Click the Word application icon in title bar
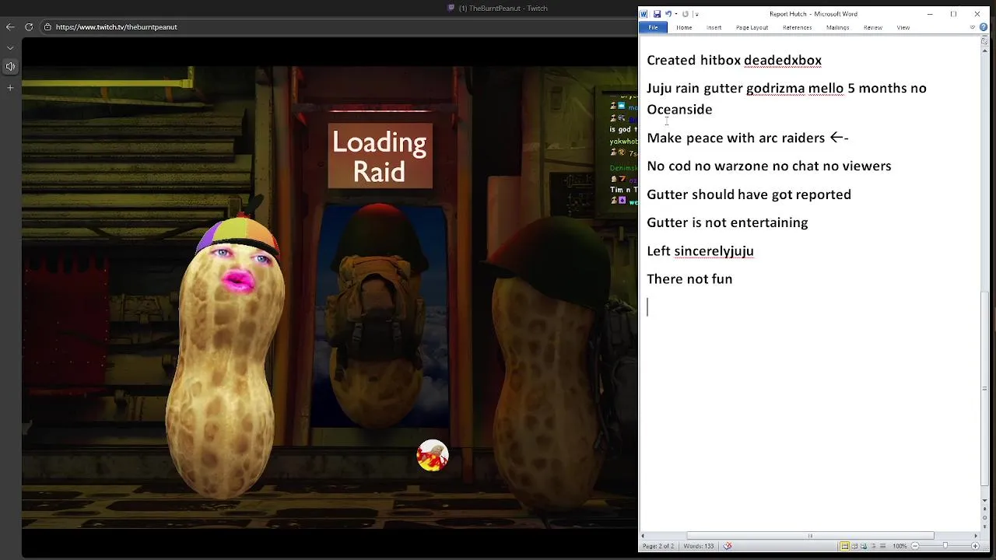The height and width of the screenshot is (560, 996). point(644,14)
